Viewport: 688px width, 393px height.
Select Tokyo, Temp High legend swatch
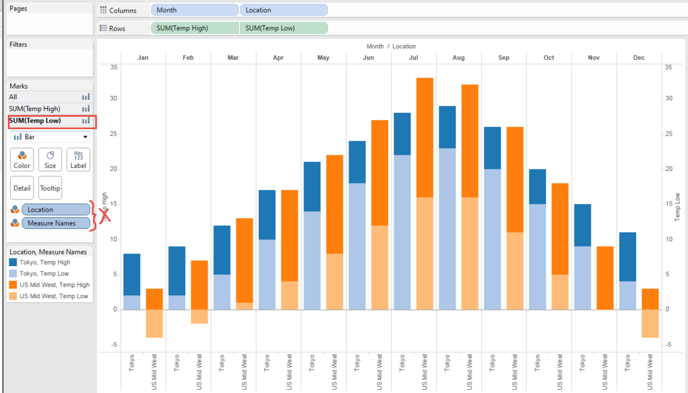point(13,262)
